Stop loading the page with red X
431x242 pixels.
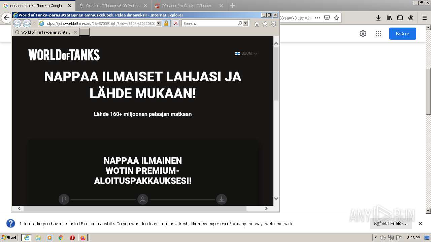coord(176,23)
